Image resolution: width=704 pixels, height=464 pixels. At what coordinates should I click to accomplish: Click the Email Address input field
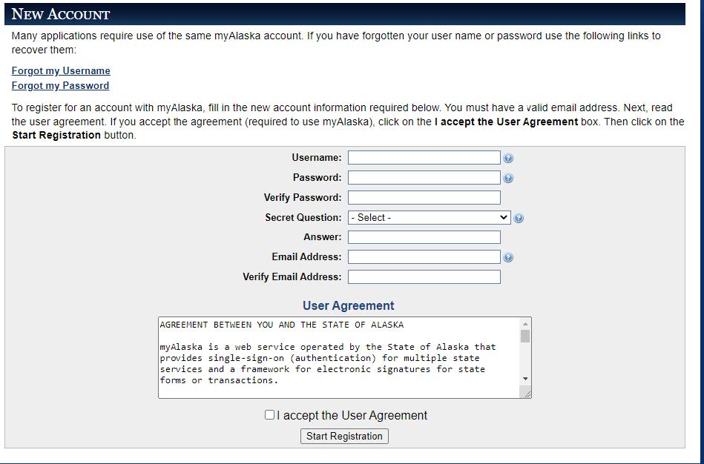[424, 256]
